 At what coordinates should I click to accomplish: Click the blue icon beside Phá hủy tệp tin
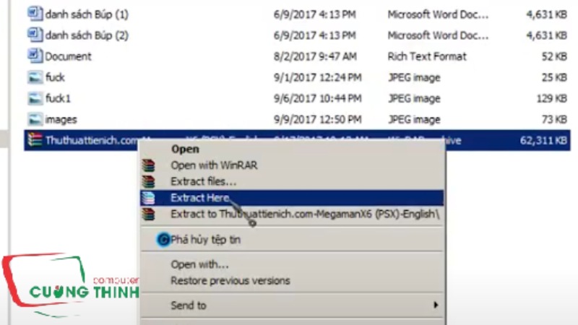tap(163, 240)
